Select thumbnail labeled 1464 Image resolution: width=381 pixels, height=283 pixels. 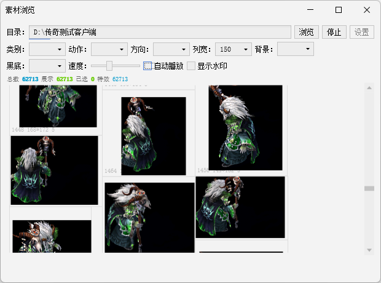click(154, 136)
